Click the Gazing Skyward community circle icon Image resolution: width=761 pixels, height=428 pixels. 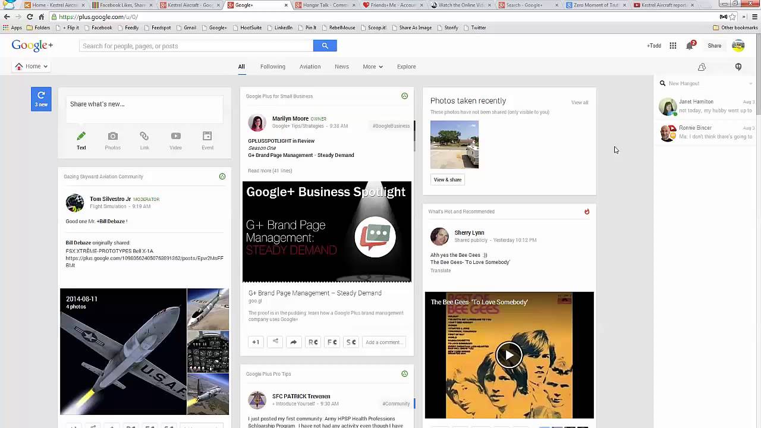tap(222, 177)
